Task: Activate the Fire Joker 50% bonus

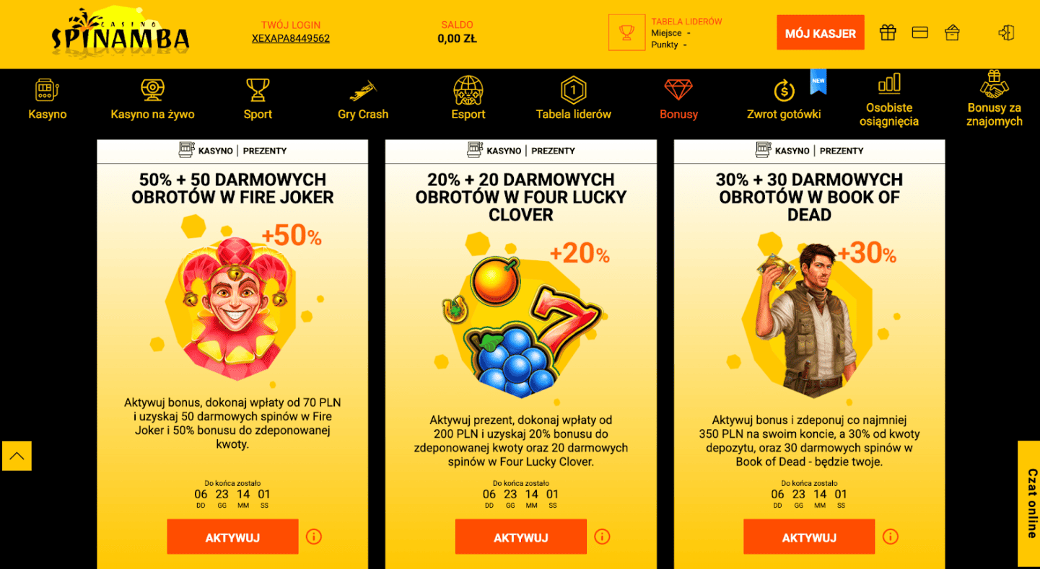Action: point(232,537)
